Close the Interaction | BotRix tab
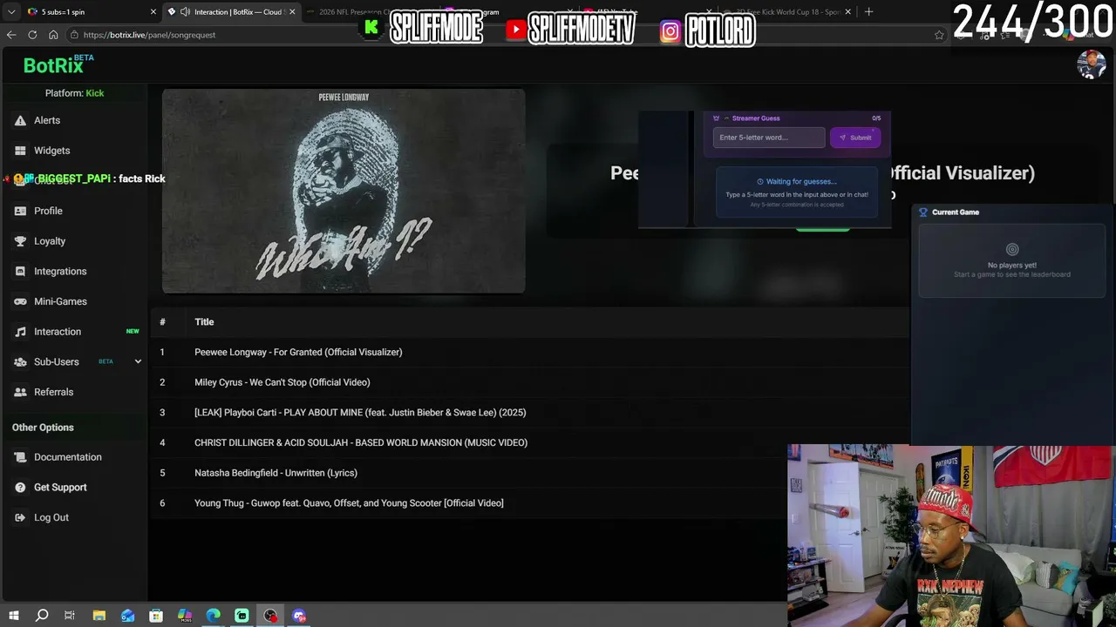1116x627 pixels. point(292,12)
